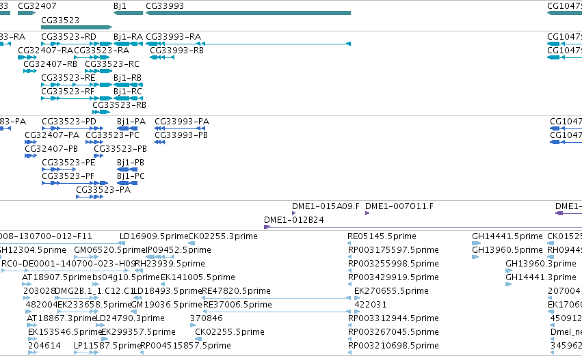This screenshot has height=356, width=582.
Task: Click the CG32407-RB transcript label
Action: [x=51, y=64]
